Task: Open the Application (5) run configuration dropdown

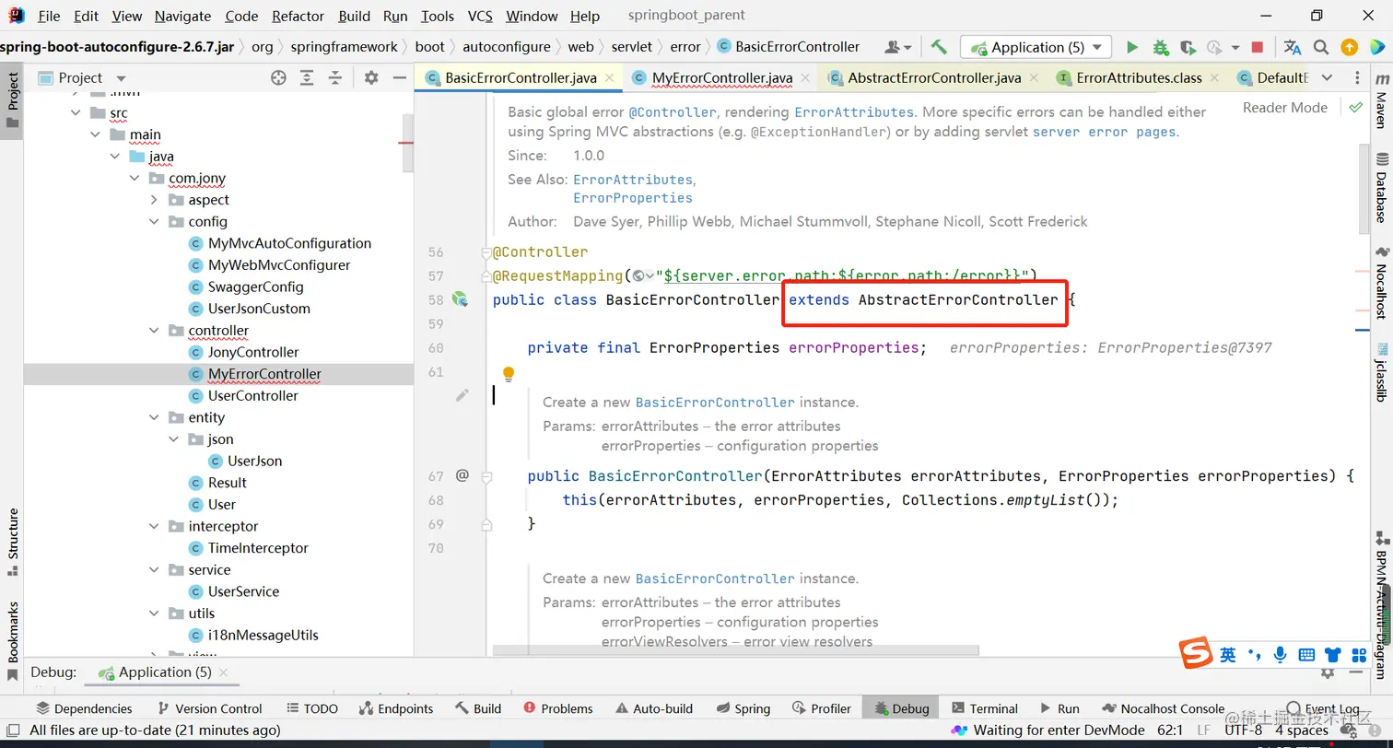Action: click(x=1036, y=47)
